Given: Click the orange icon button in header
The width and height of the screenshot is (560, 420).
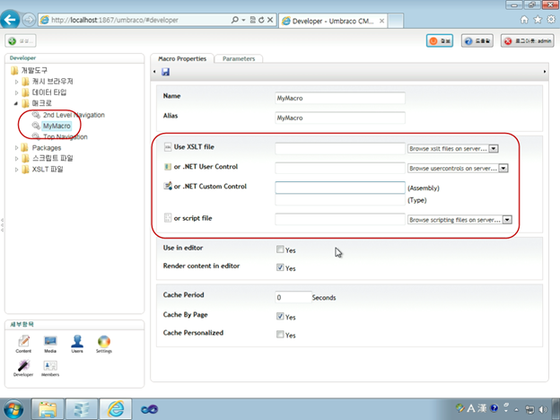Looking at the screenshot, I should [x=440, y=40].
